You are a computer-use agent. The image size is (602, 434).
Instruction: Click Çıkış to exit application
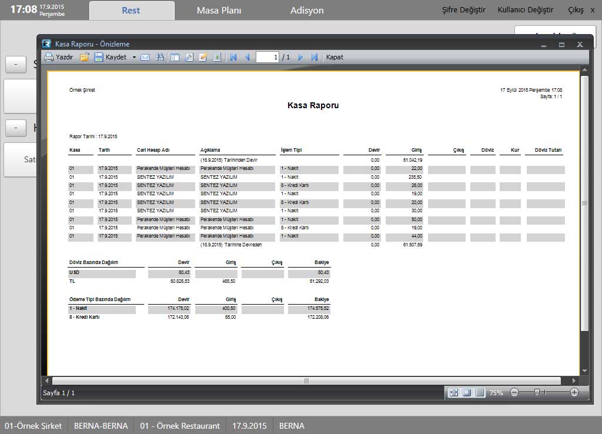click(576, 10)
